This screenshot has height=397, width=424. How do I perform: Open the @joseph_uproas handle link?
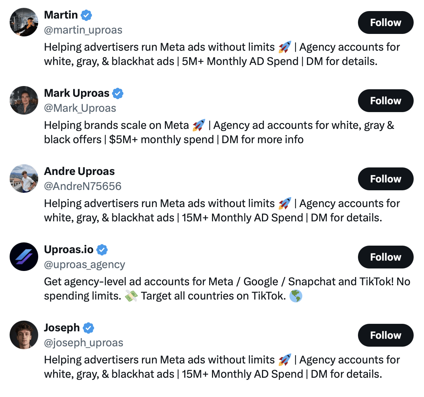[x=84, y=343]
